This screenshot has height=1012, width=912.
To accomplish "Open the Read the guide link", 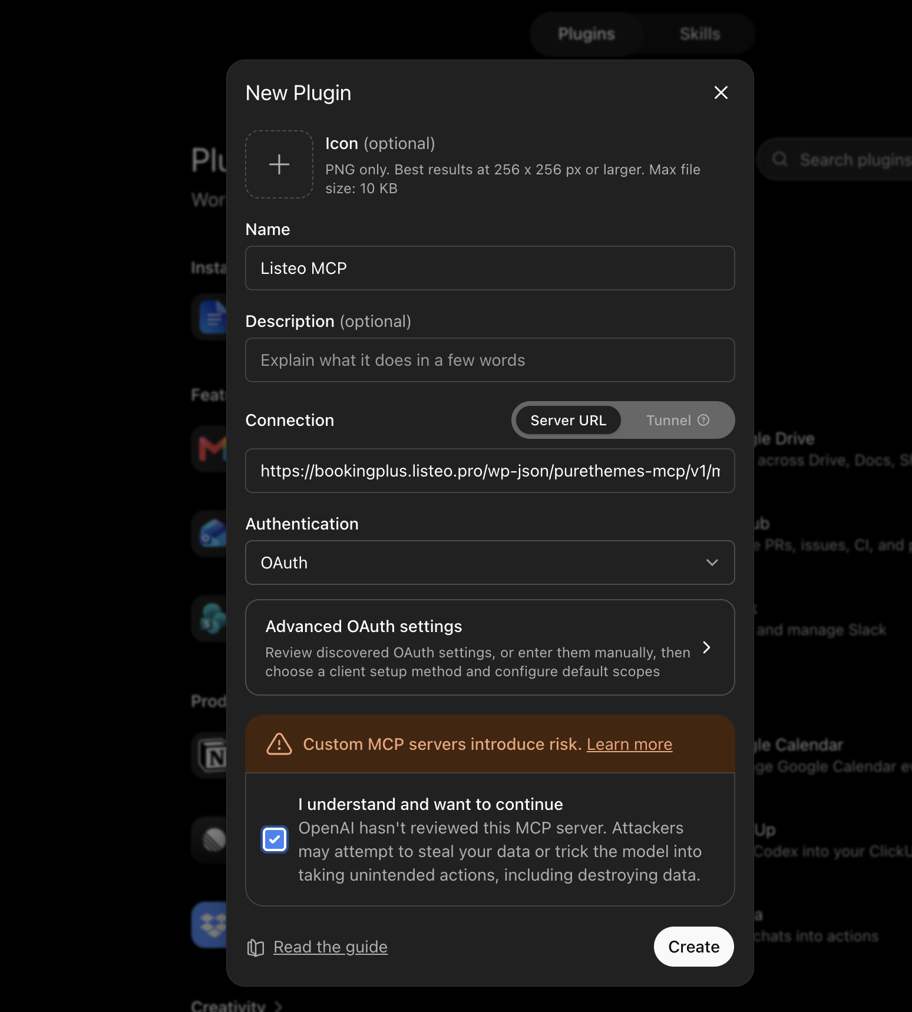I will click(331, 947).
